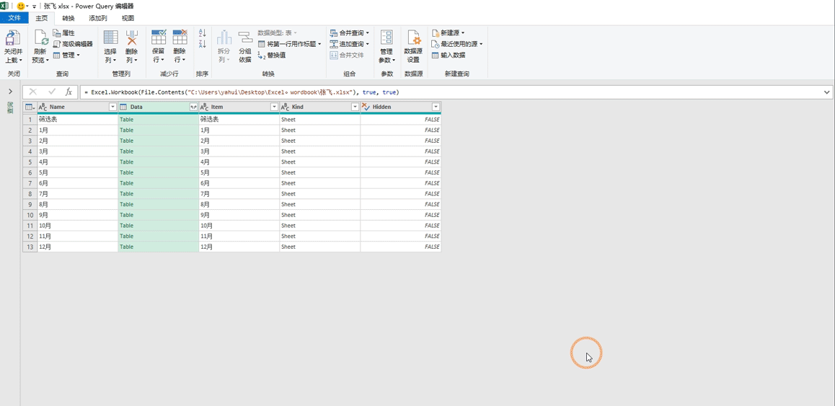The image size is (835, 406).
Task: Open the 添加列 ribbon tab
Action: click(x=98, y=18)
